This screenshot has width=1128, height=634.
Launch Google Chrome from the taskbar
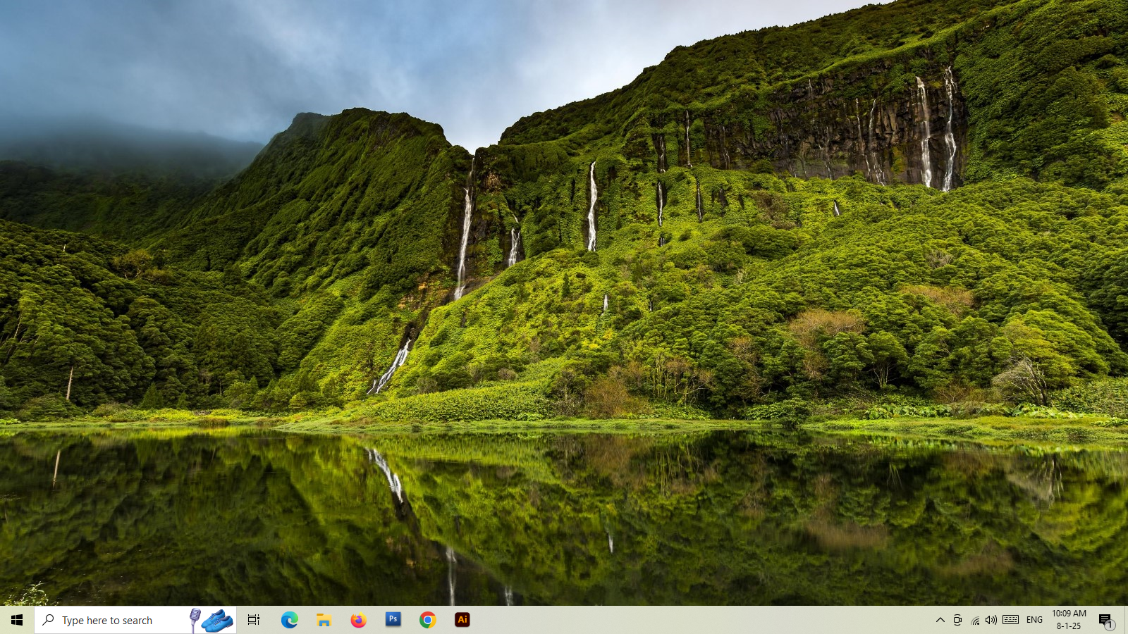tap(427, 620)
